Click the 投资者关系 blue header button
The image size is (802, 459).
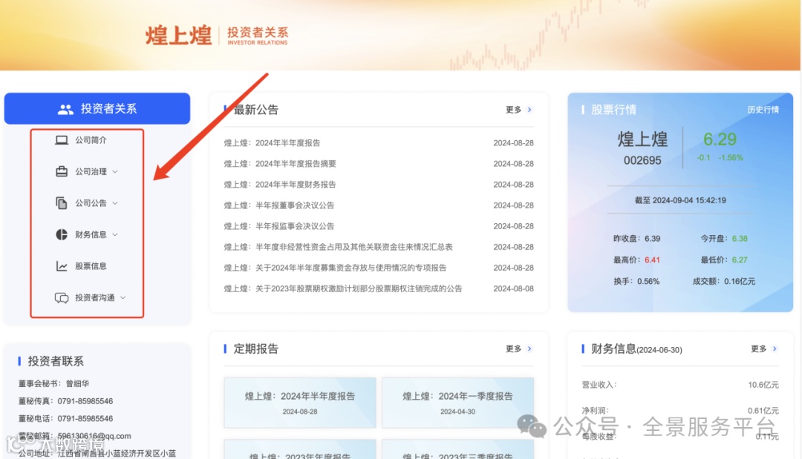point(97,108)
